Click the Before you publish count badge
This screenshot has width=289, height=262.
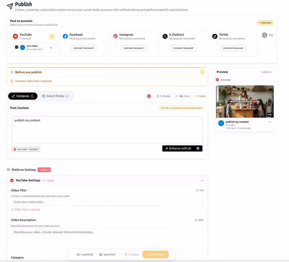(202, 72)
